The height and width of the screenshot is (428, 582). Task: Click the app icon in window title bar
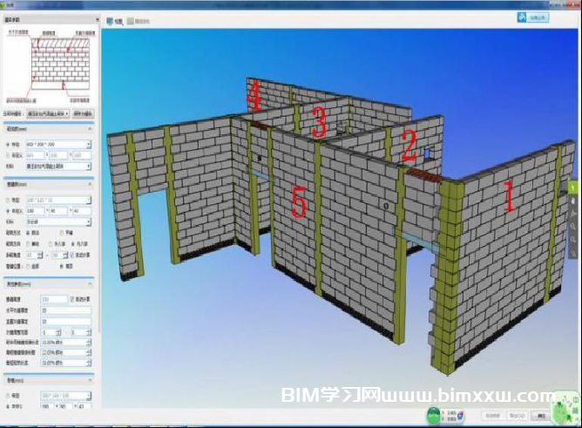point(5,3)
